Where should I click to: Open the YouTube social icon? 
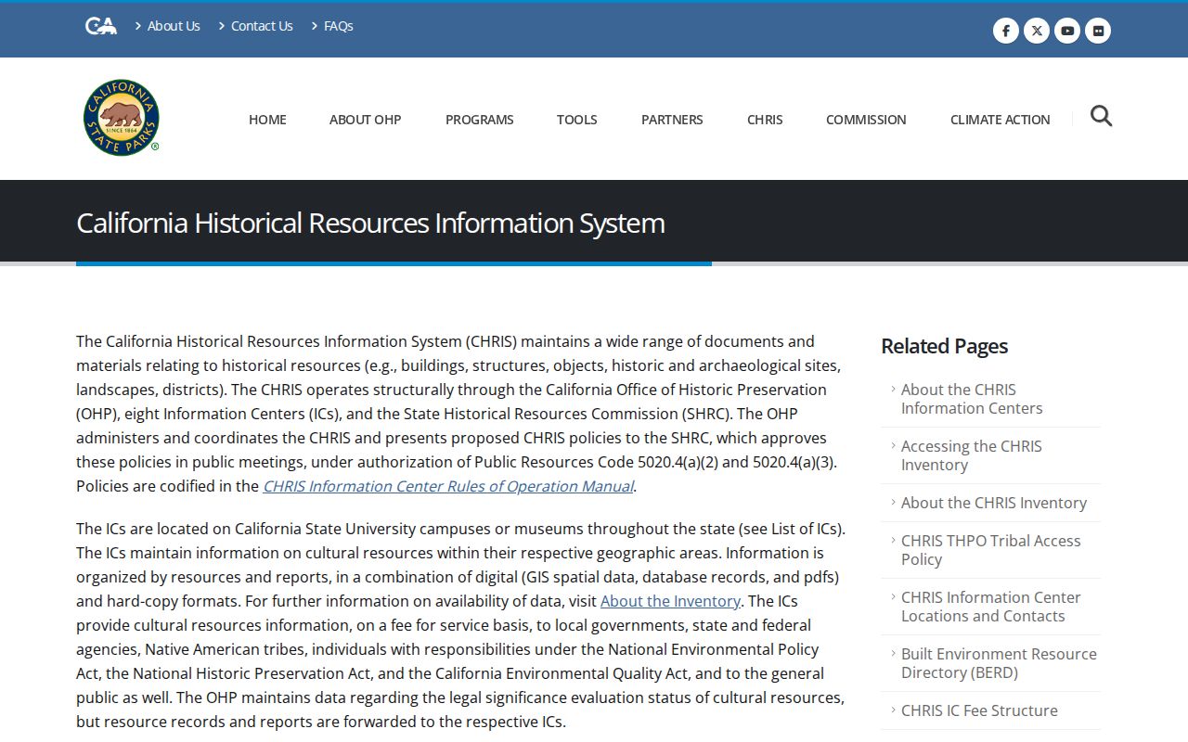(x=1067, y=31)
